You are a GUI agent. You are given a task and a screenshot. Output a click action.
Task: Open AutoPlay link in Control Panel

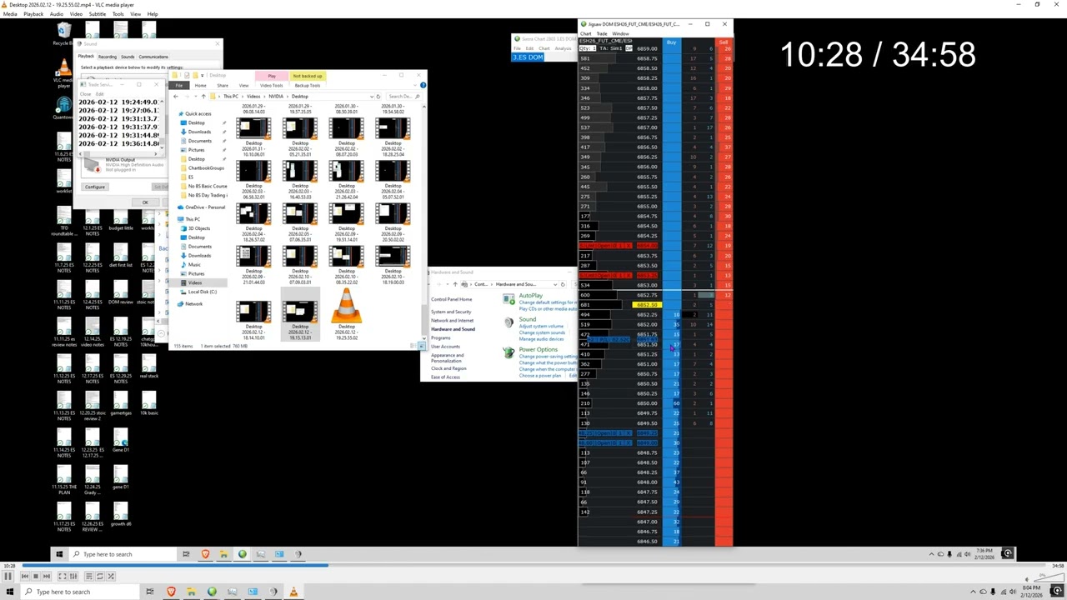tap(530, 296)
